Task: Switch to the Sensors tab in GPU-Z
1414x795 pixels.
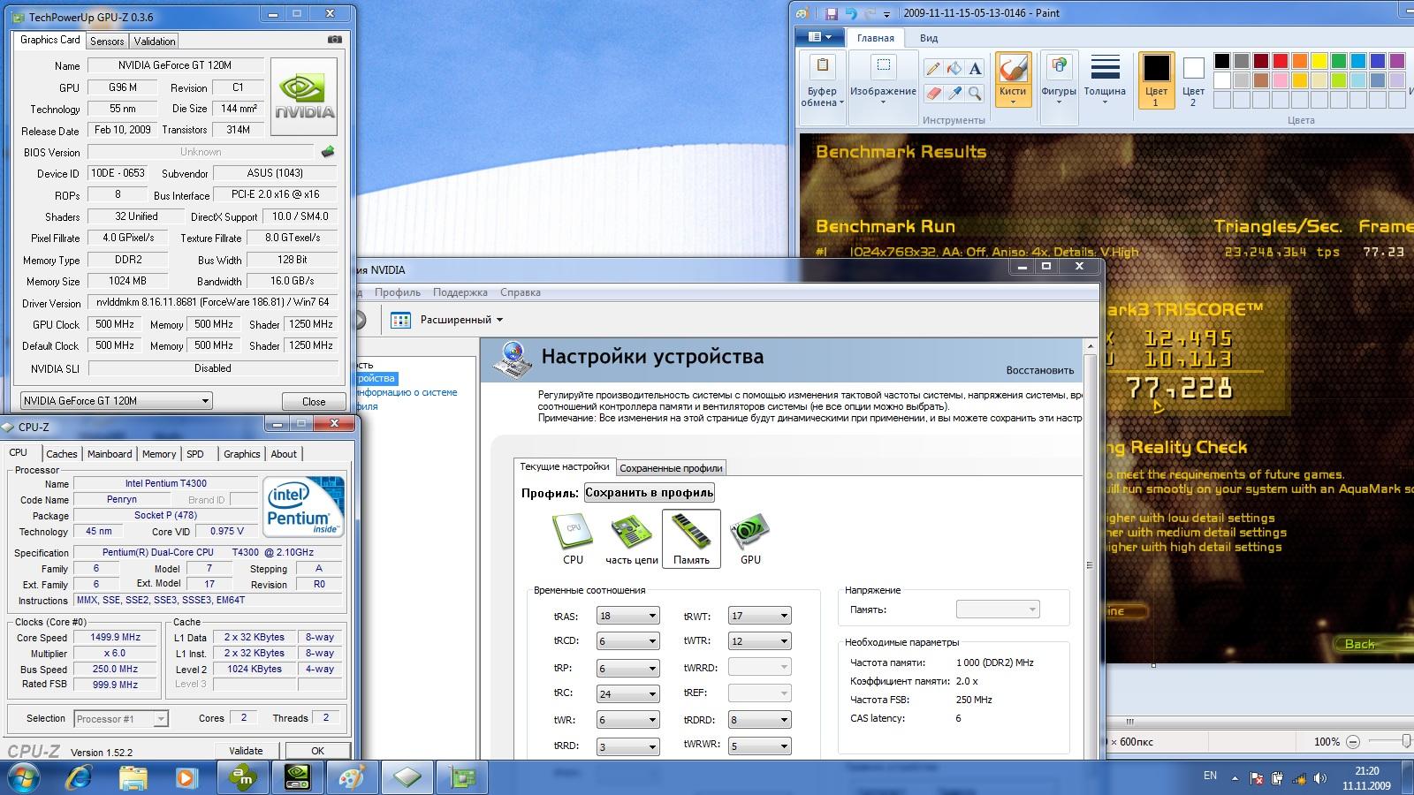Action: click(107, 42)
